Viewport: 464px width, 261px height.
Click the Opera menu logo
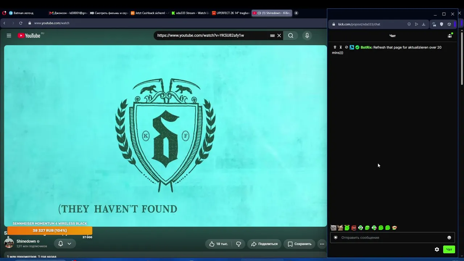(x=4, y=13)
